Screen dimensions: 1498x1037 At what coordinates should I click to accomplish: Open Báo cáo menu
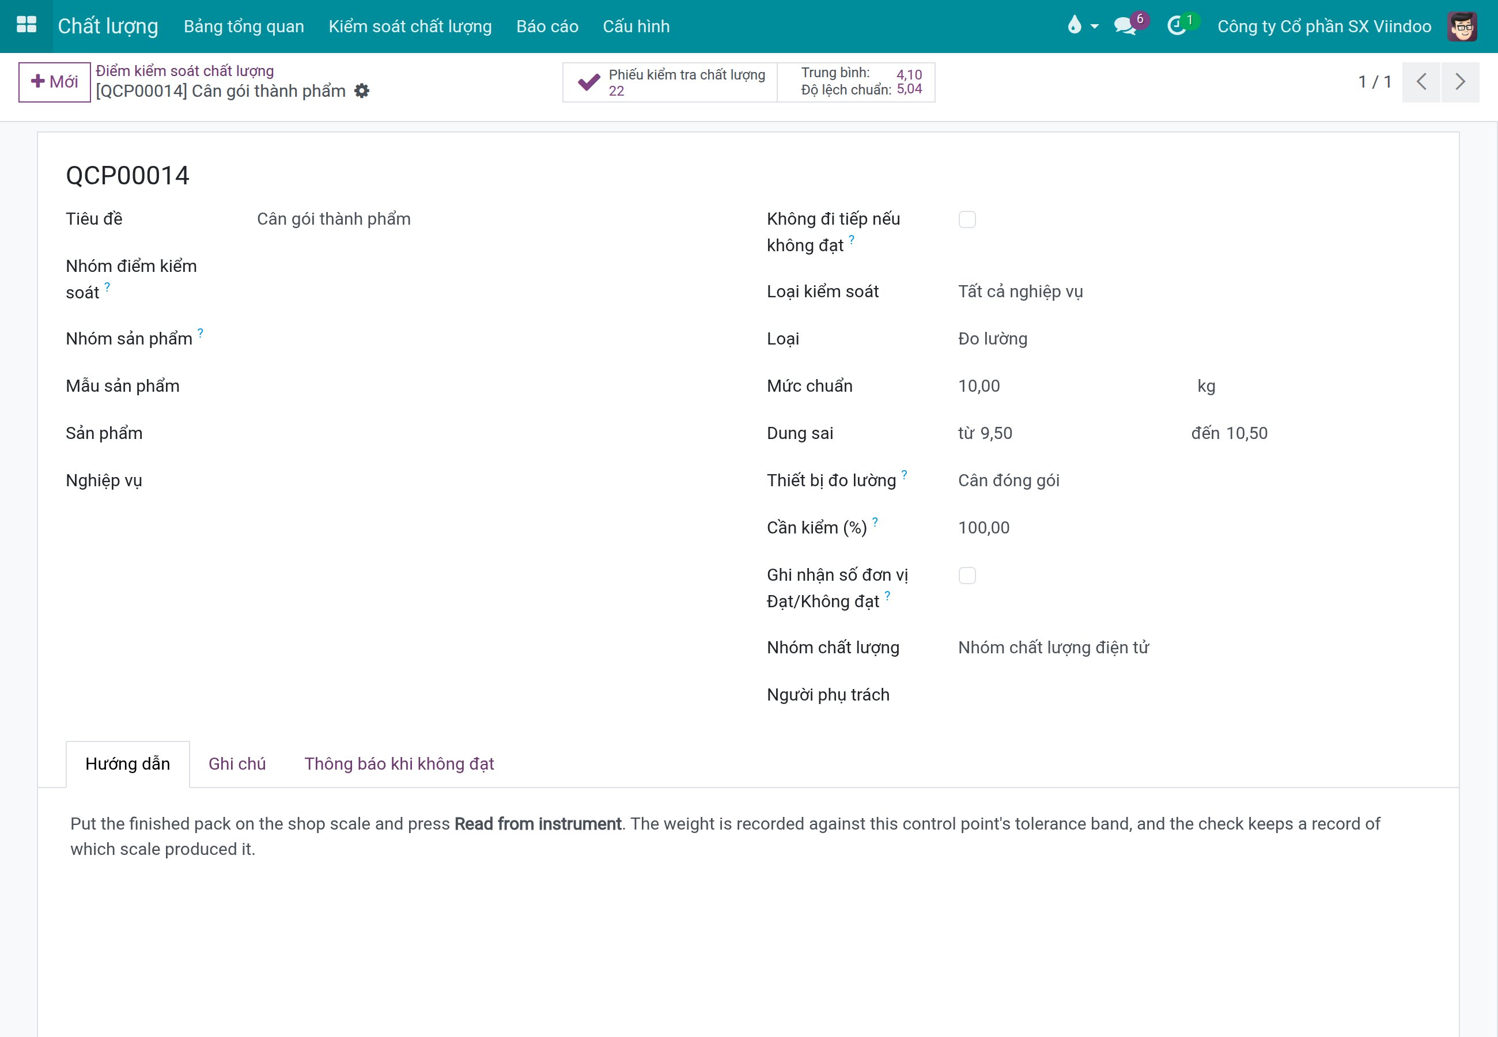point(547,27)
